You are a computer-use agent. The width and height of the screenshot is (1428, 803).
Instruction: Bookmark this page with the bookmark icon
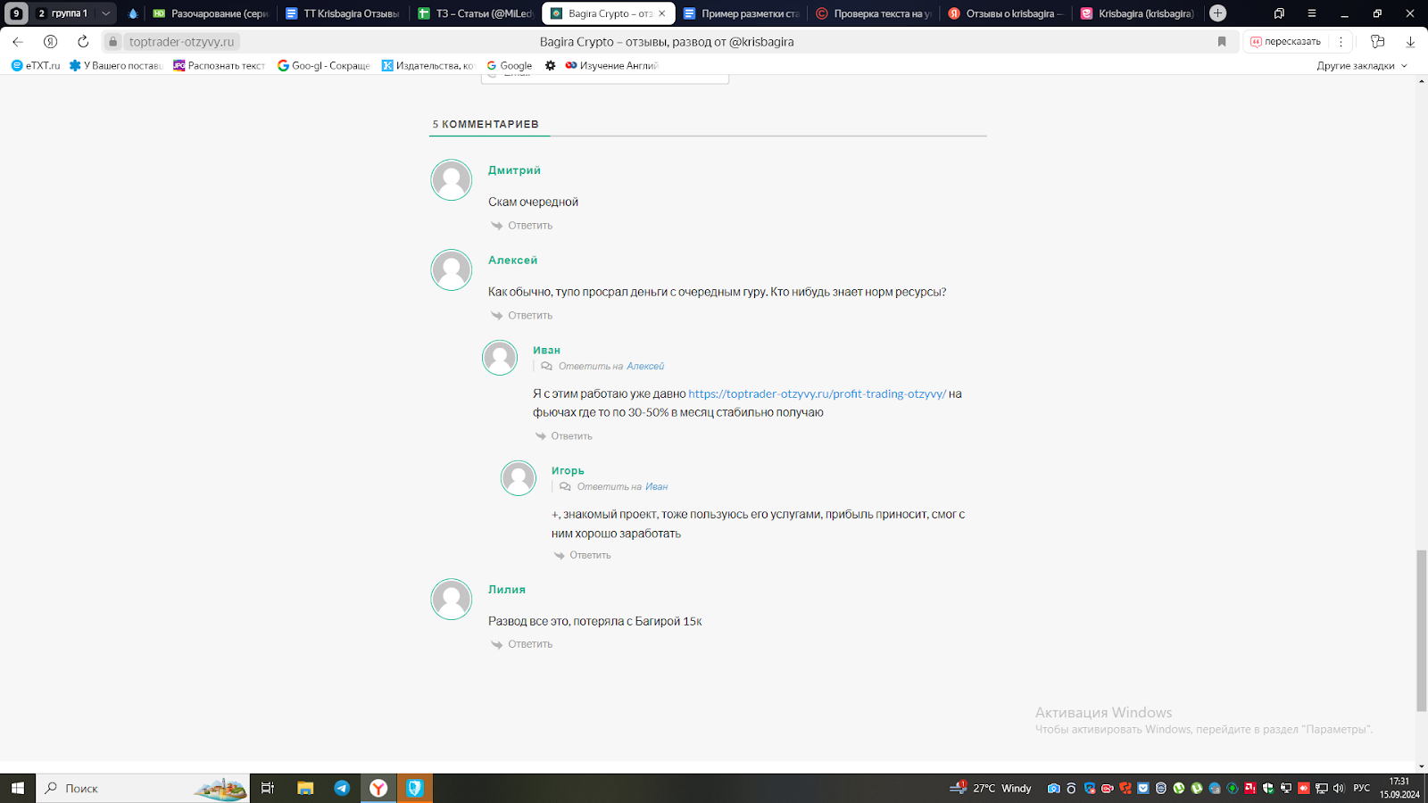click(x=1222, y=42)
